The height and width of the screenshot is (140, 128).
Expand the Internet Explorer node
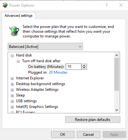pos(12,78)
